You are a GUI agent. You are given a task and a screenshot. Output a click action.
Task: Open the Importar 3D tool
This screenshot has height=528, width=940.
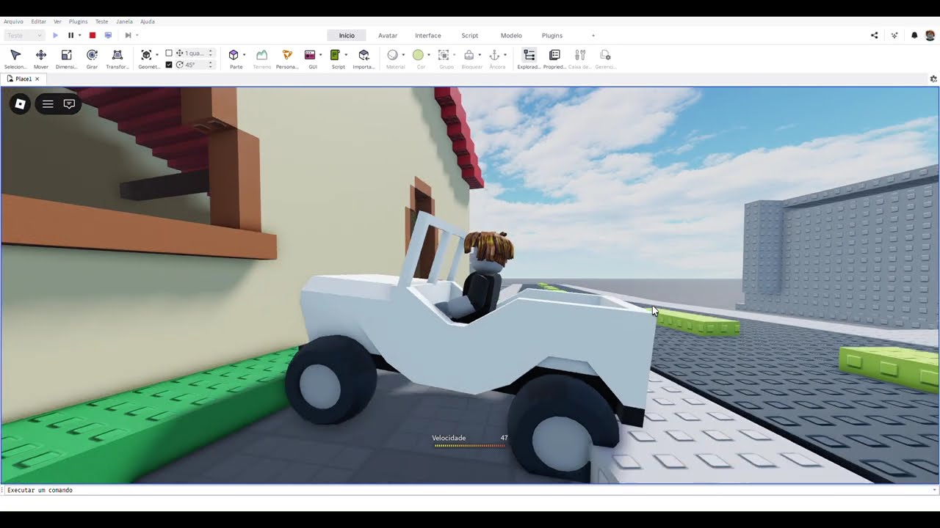click(x=364, y=59)
